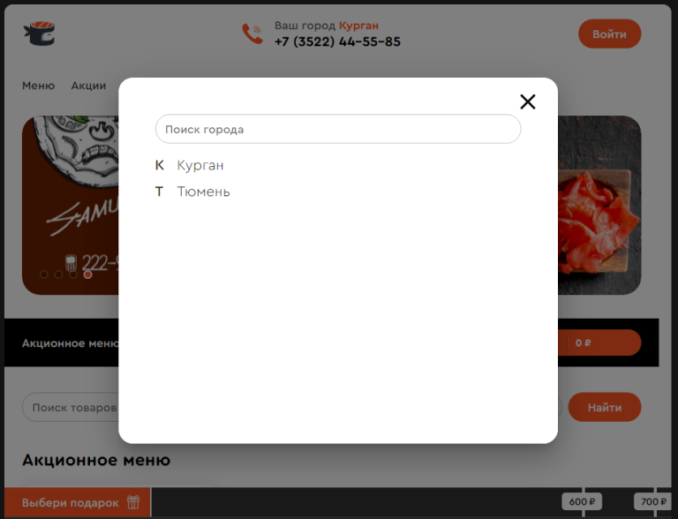Switch to the second carousel slide dot
The width and height of the screenshot is (678, 519).
[x=58, y=275]
